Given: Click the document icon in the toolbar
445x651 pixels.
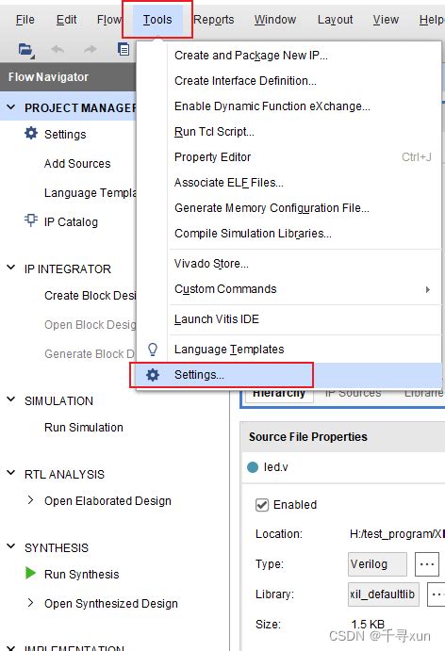Looking at the screenshot, I should point(124,49).
